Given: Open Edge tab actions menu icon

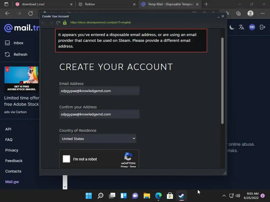Looking at the screenshot, I should tap(6, 4).
